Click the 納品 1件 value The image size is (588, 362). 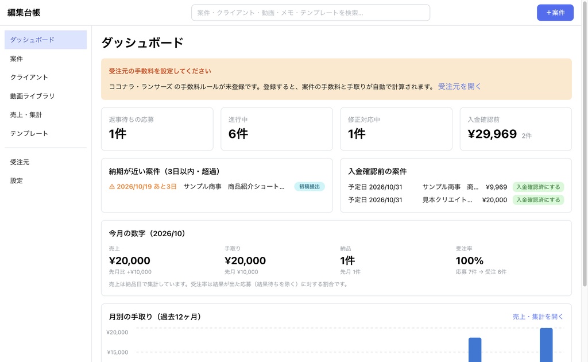point(347,260)
